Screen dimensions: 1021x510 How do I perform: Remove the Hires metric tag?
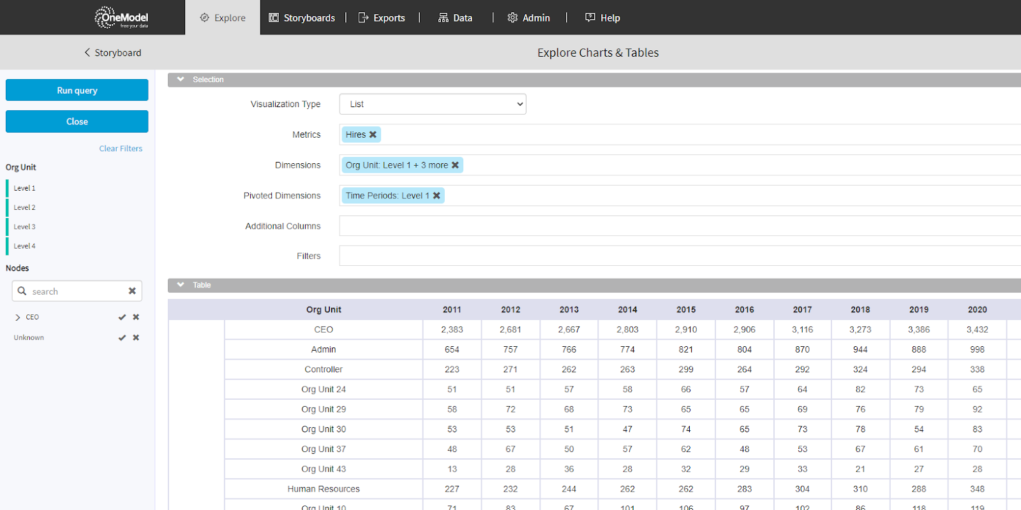(373, 135)
